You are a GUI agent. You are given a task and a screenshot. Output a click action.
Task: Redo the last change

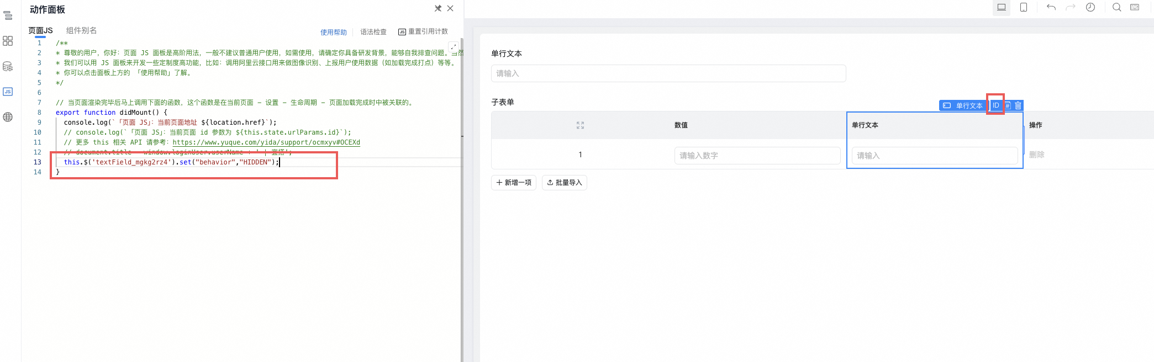click(x=1071, y=7)
